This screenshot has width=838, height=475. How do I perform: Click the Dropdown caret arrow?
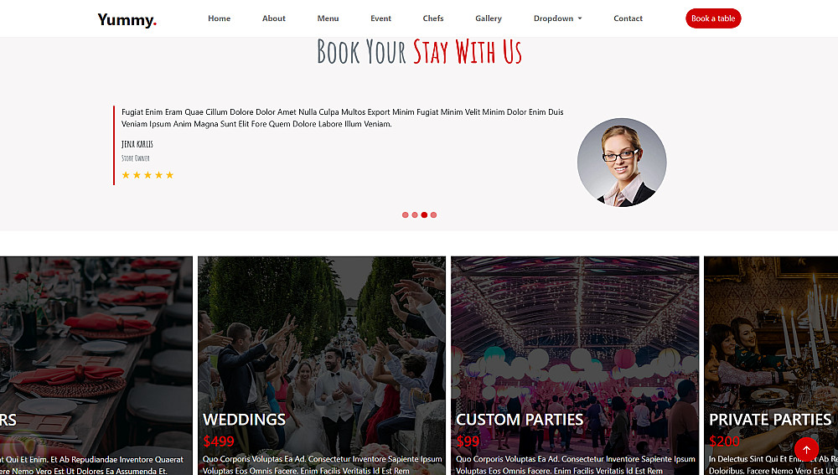pyautogui.click(x=580, y=18)
